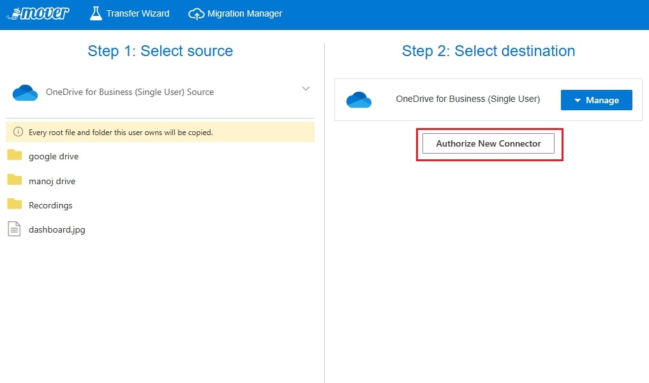Click the 'Every root file and folder' notice

(x=160, y=132)
